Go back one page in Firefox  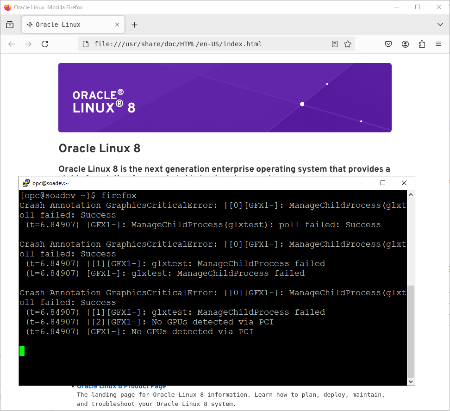pos(12,44)
